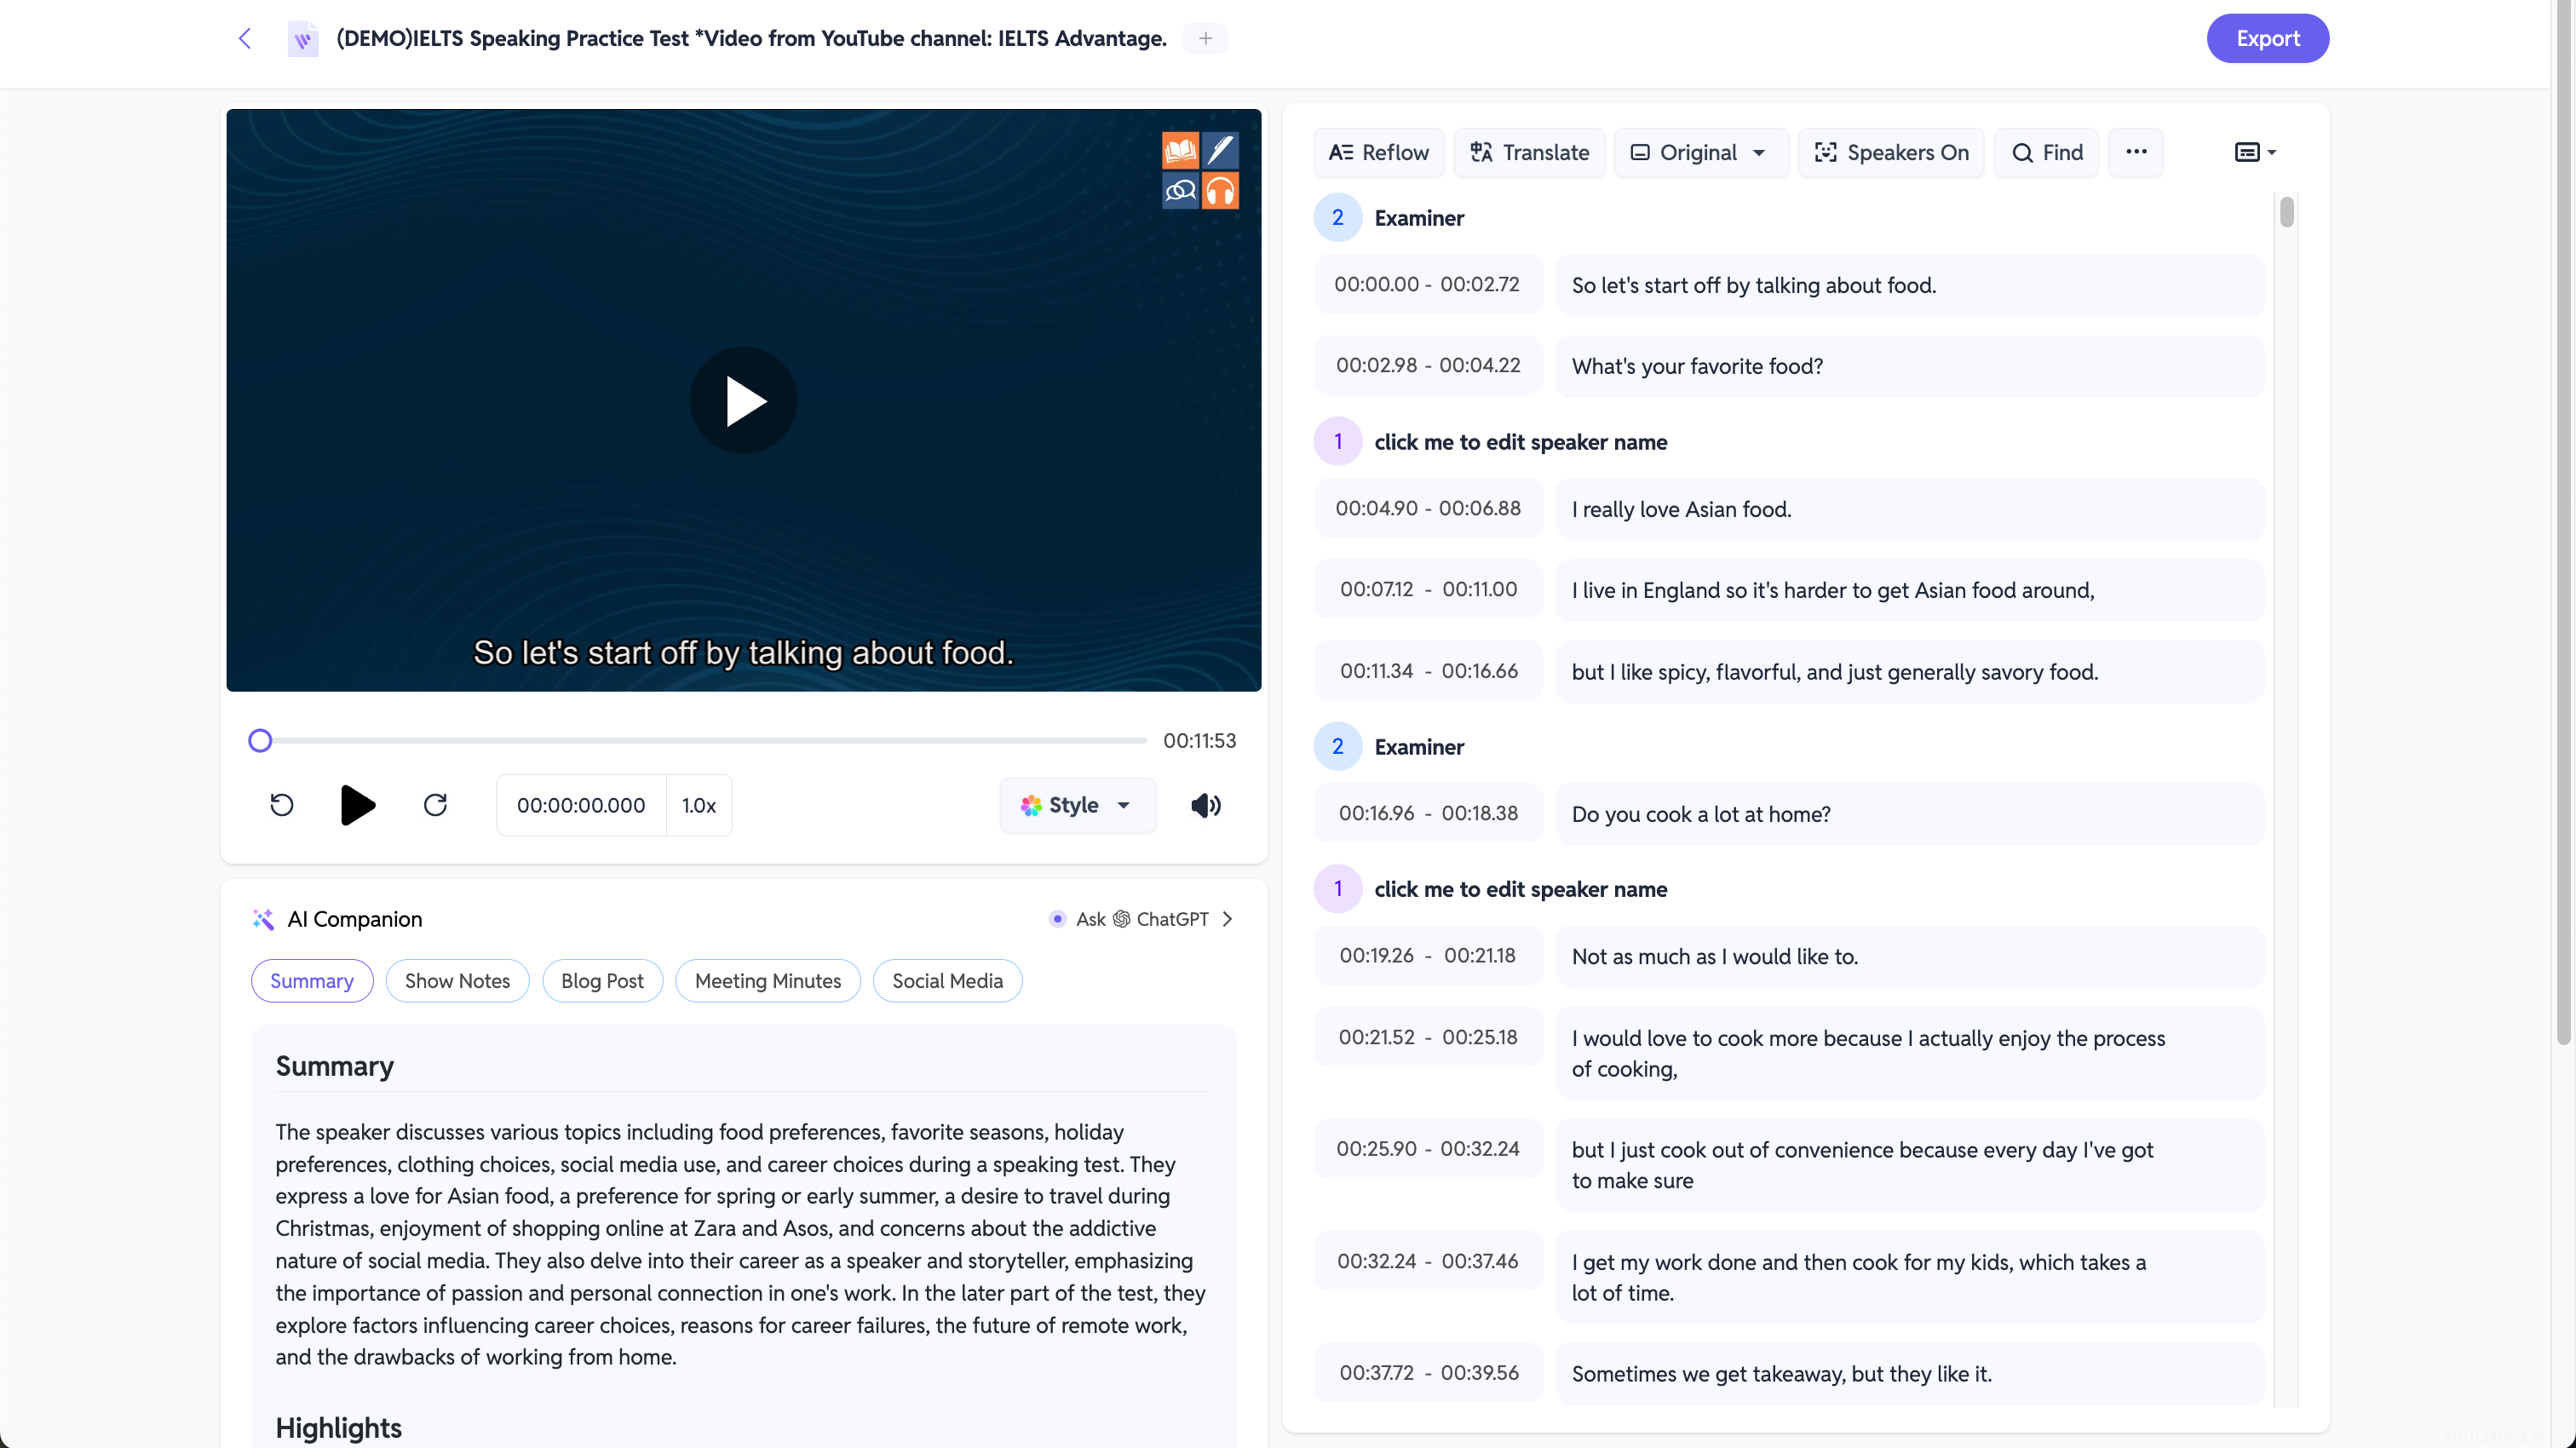Click the IELTS logo in video corner

click(1200, 171)
